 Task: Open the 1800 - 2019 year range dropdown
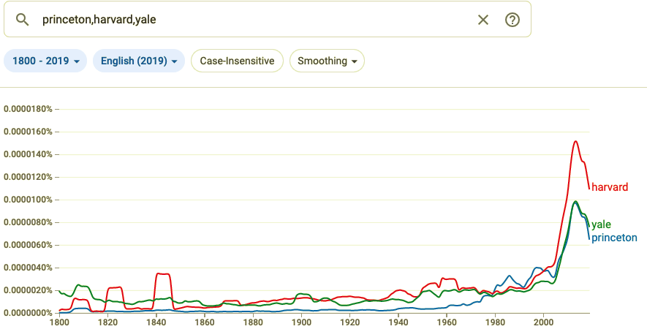pyautogui.click(x=45, y=61)
